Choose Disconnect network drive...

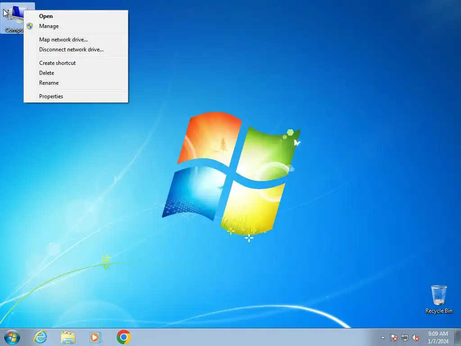coord(76,50)
